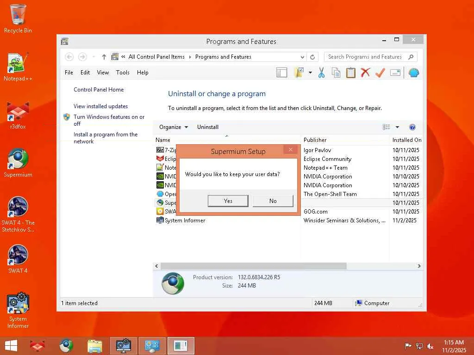This screenshot has width=474, height=355.
Task: Click the scroll right arrow of program list
Action: click(419, 266)
